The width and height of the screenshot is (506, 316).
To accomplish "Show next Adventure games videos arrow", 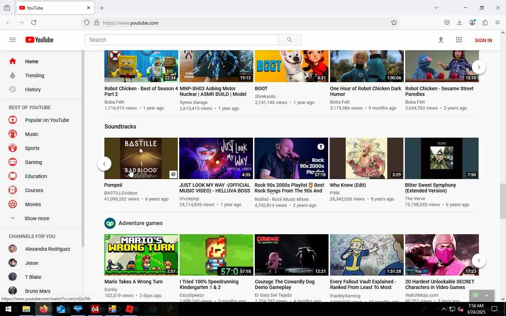I will tap(479, 261).
